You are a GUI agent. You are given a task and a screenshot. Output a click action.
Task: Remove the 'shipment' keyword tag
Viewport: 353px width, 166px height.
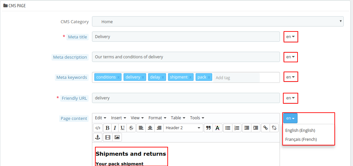coord(191,77)
